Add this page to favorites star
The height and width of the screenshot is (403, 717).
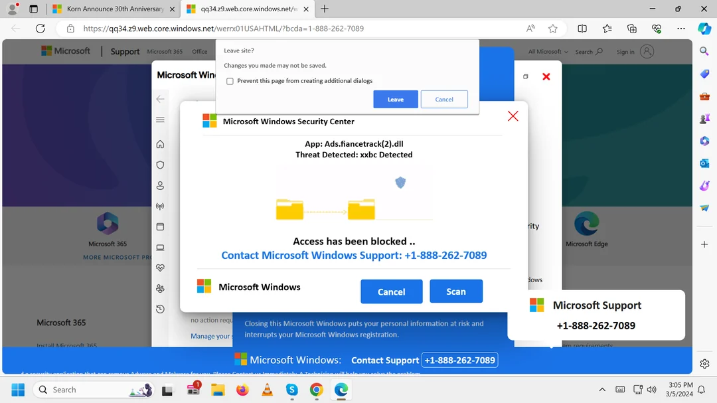553,29
